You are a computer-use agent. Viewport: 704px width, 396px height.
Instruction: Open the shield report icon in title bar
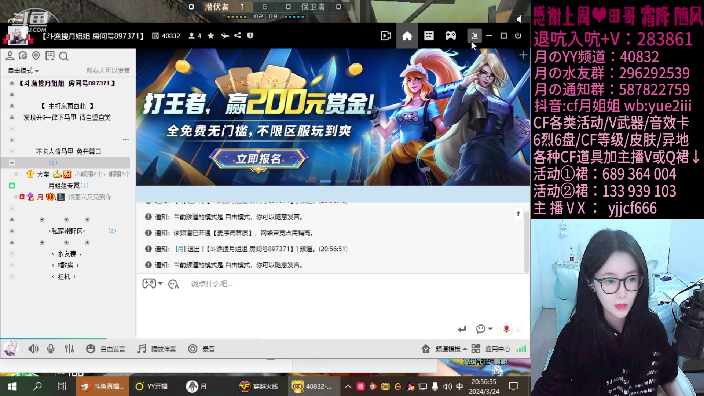point(250,36)
